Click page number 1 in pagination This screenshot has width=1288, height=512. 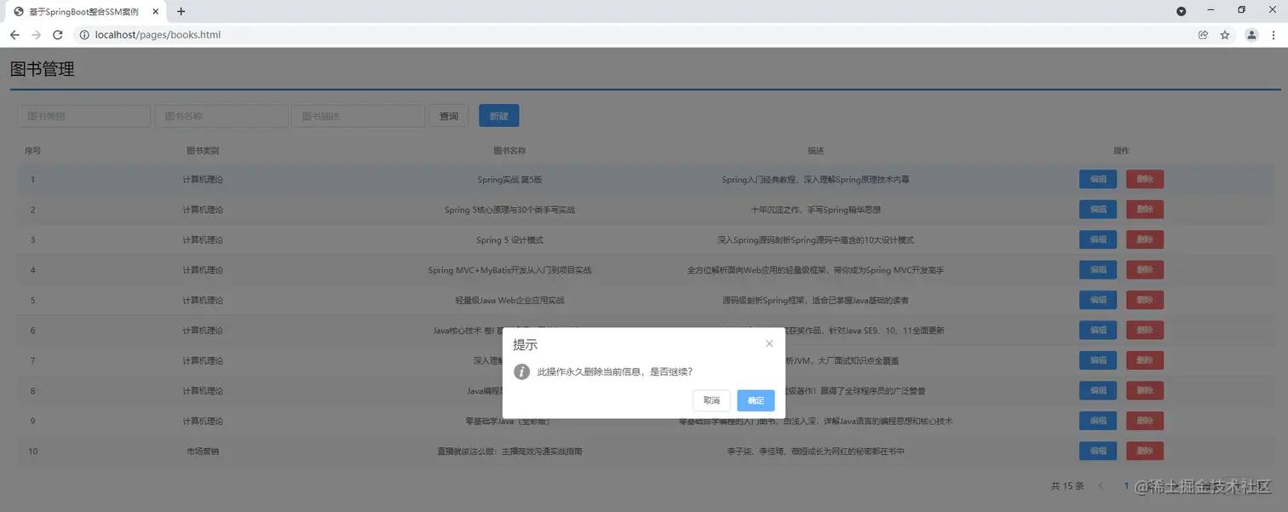coord(1125,486)
